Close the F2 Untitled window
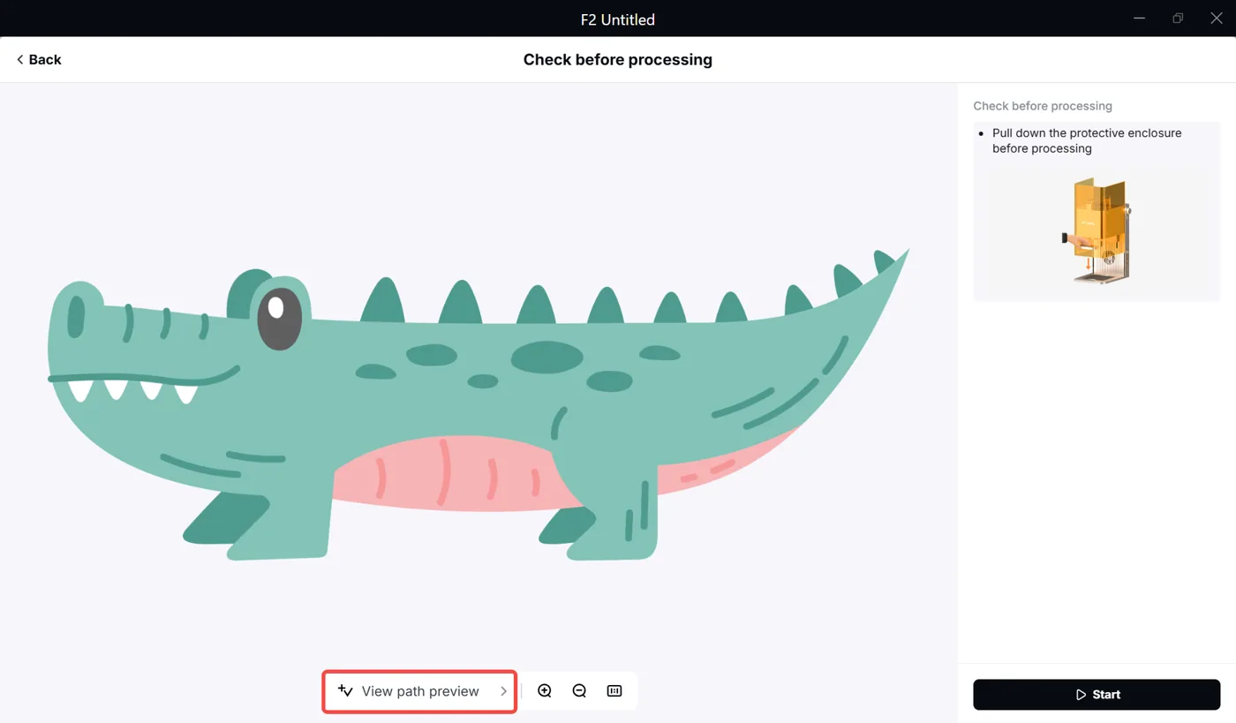 (x=1217, y=19)
